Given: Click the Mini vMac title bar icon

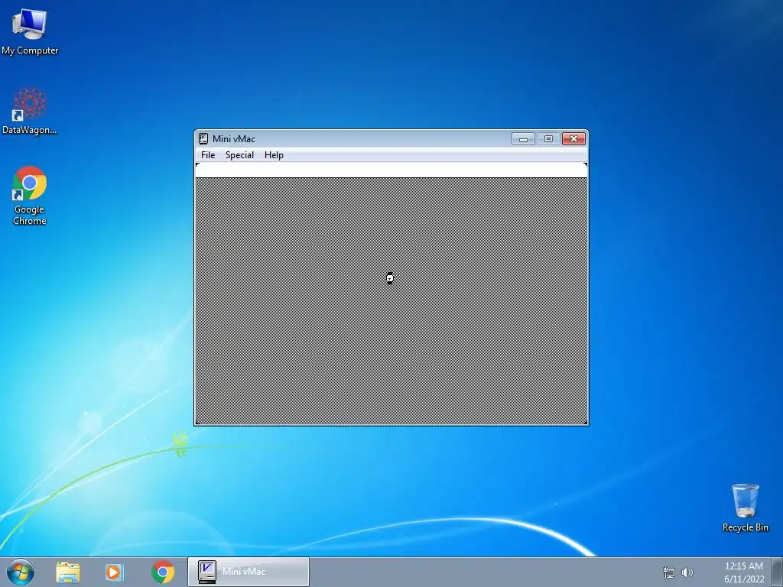Looking at the screenshot, I should [203, 139].
